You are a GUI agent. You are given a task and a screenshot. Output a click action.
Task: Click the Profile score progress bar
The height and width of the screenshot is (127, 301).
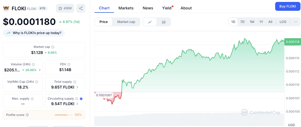coord(63,115)
